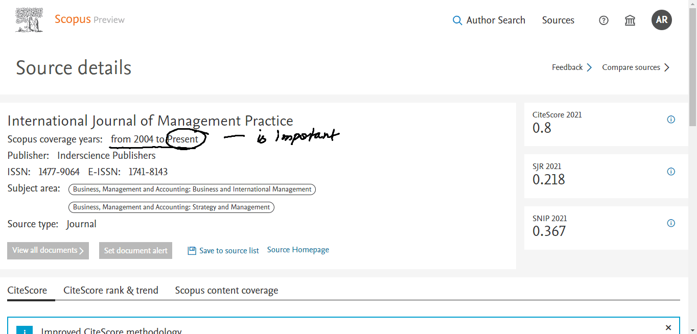697x334 pixels.
Task: Click Business and International Management subject tag
Action: point(192,189)
